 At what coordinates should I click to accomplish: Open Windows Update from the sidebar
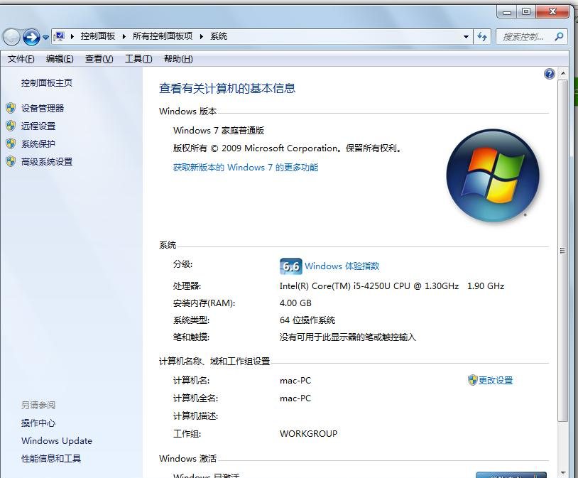coord(56,440)
